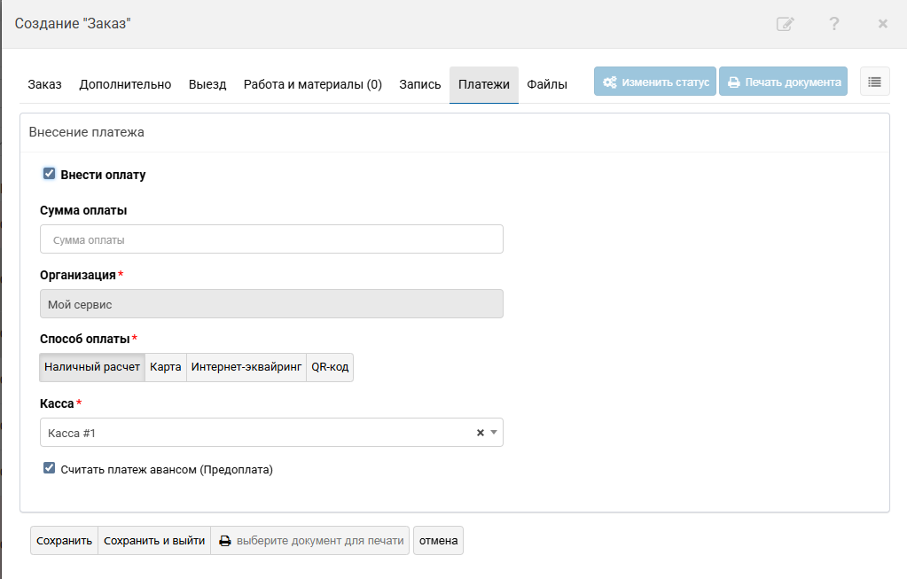Expand the Касса dropdown arrow

494,433
